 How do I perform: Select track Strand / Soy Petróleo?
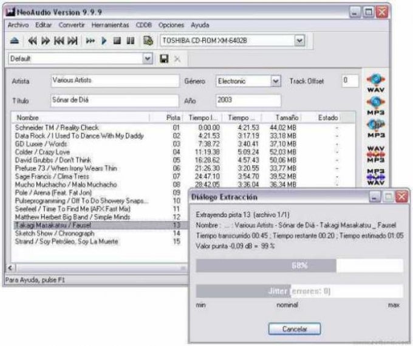(67, 241)
